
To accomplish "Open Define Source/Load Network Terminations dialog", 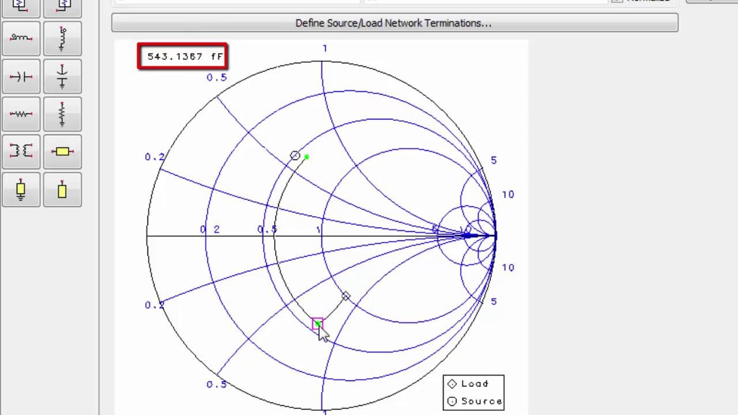I will coord(394,23).
